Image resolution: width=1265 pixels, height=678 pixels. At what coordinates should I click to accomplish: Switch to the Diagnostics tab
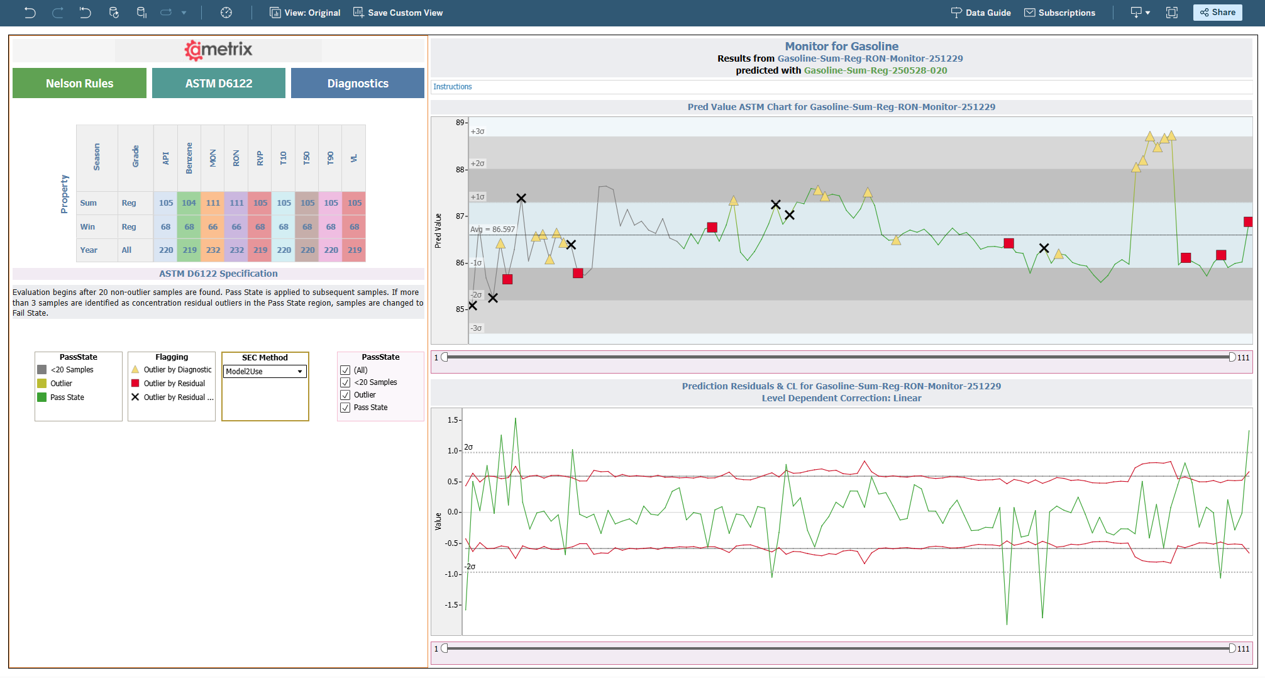tap(357, 83)
